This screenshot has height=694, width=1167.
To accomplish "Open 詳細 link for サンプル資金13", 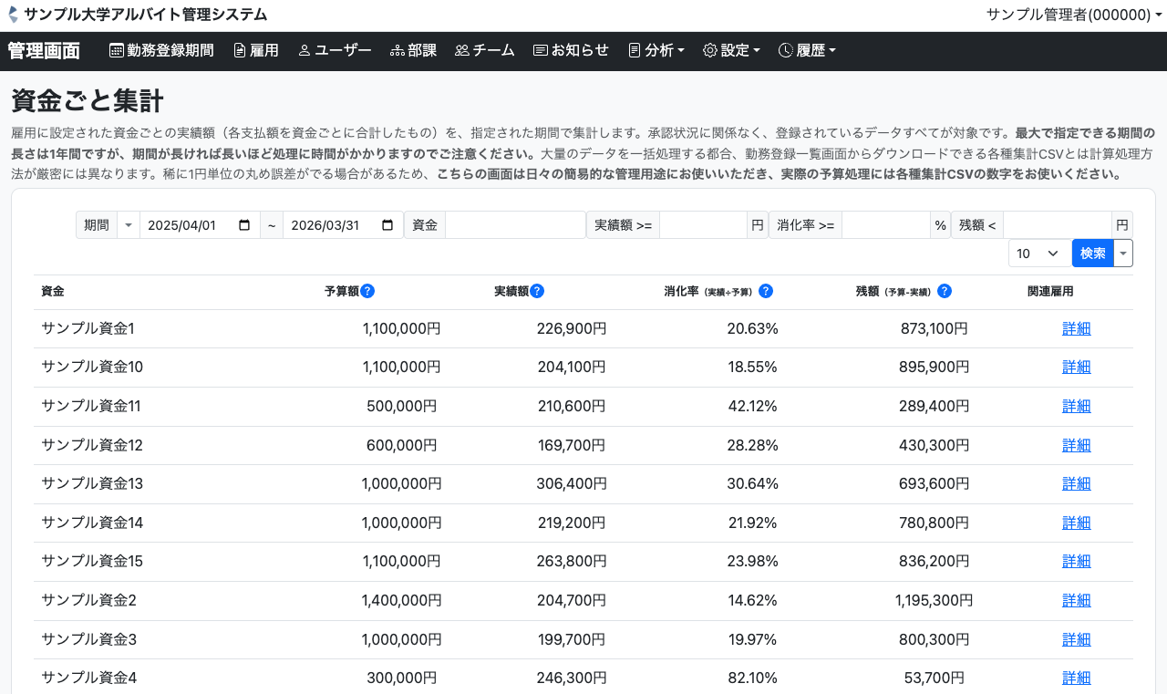I will (x=1076, y=483).
